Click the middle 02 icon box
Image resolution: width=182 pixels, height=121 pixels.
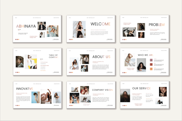pos(151,64)
